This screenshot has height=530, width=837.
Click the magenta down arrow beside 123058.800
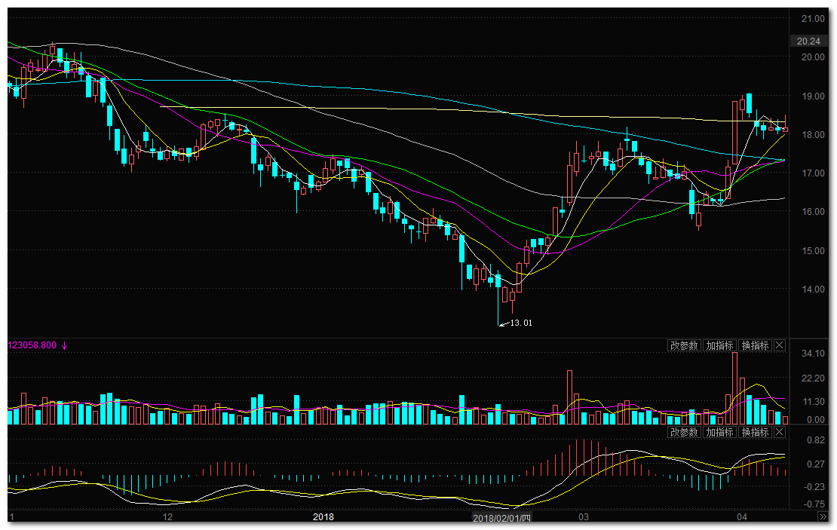pyautogui.click(x=65, y=345)
